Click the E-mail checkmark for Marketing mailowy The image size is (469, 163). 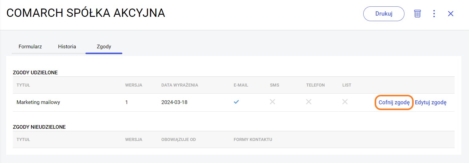[236, 102]
